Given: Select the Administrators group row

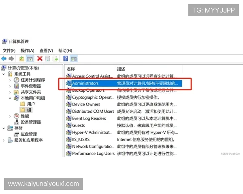Looking at the screenshot, I should coord(124,83).
